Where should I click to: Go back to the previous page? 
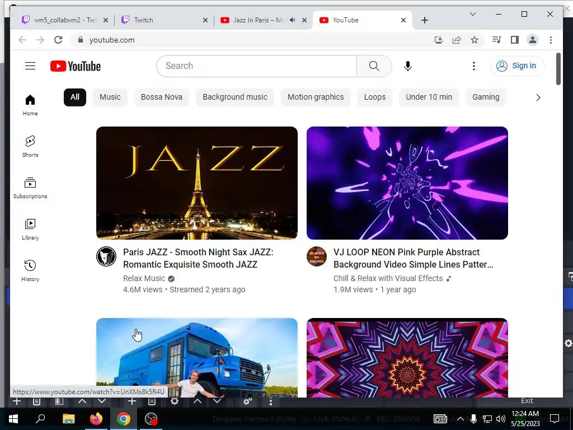click(x=22, y=40)
